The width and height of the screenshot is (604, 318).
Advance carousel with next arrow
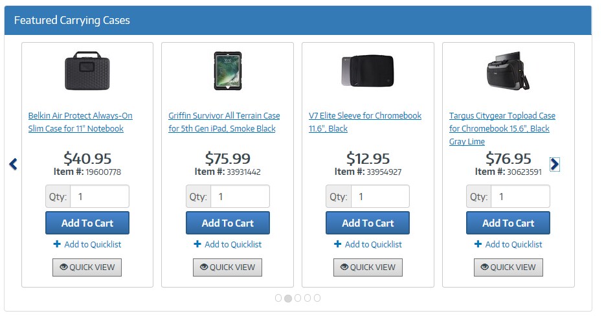[554, 165]
